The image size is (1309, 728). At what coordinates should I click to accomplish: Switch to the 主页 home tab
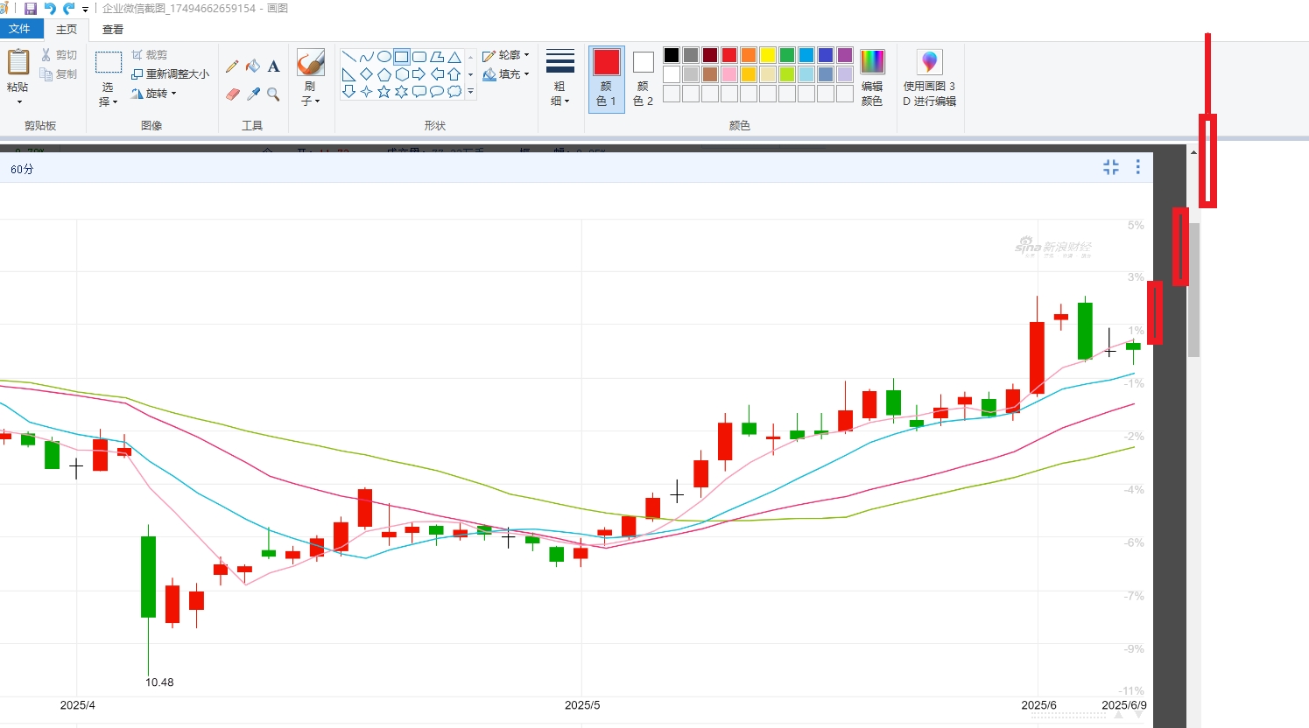point(67,30)
